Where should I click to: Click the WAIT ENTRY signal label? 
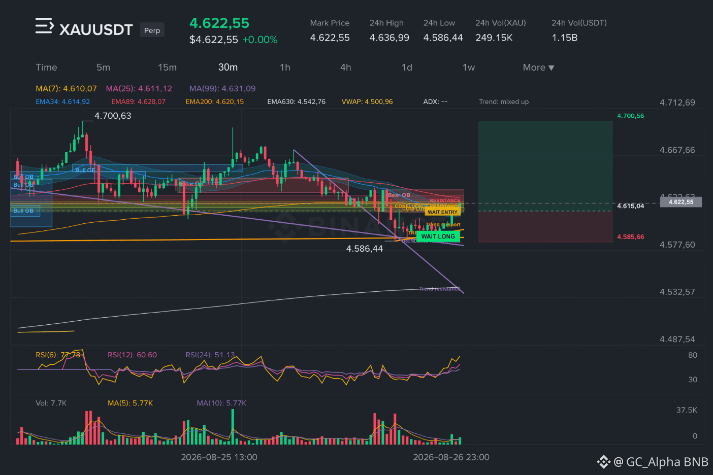[442, 212]
